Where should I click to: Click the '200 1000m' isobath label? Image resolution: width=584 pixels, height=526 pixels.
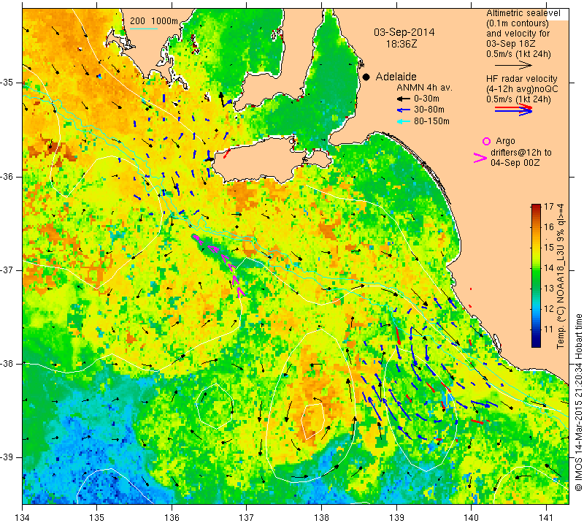pos(154,21)
